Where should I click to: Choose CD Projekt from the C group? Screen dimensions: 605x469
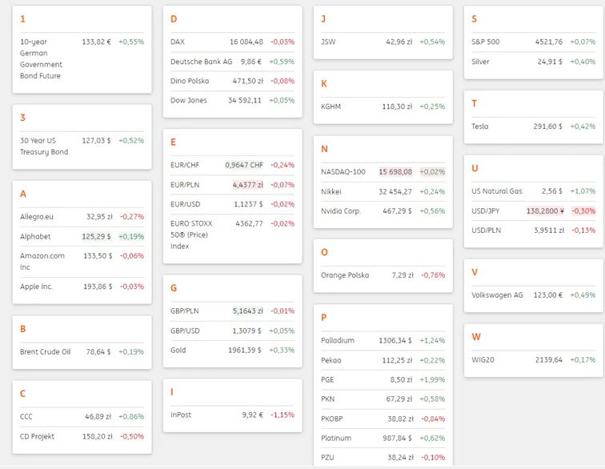click(82, 436)
